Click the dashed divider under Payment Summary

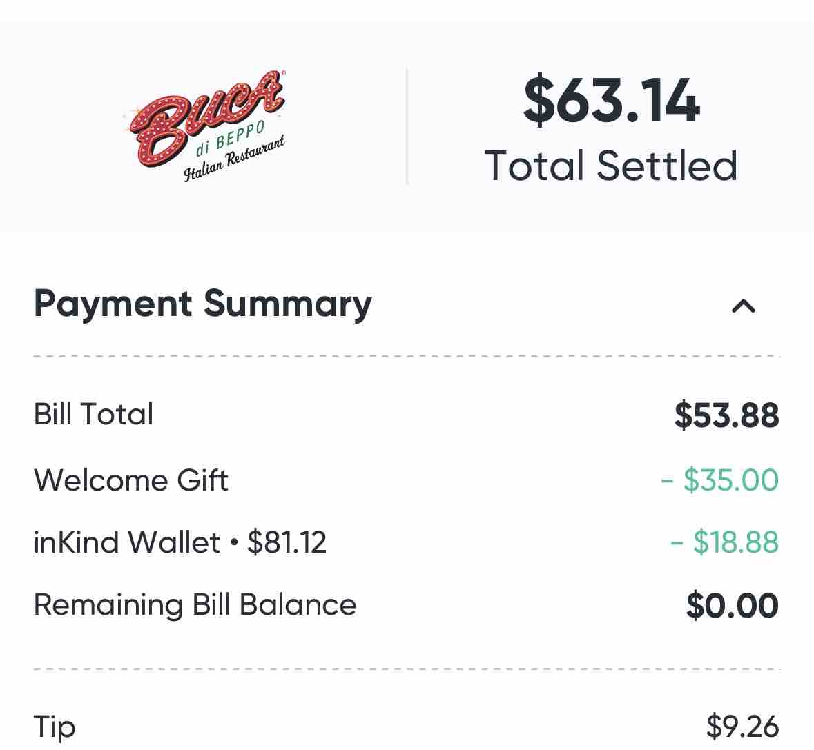[407, 357]
